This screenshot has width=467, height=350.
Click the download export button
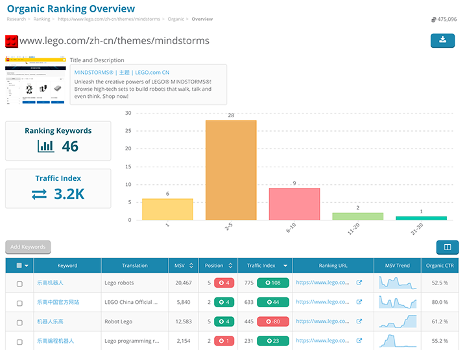click(442, 40)
